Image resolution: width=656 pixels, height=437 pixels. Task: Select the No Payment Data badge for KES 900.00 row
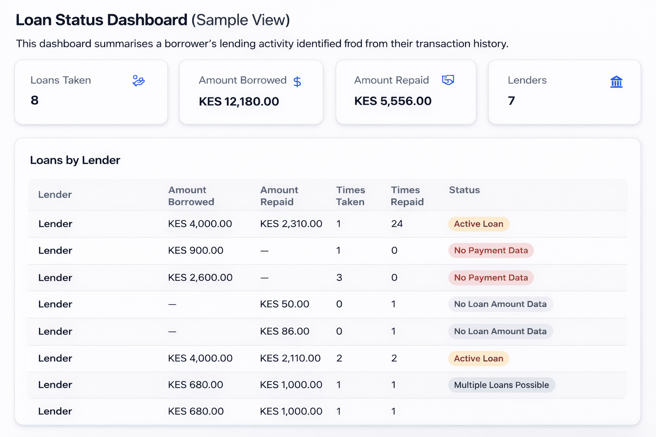point(490,251)
